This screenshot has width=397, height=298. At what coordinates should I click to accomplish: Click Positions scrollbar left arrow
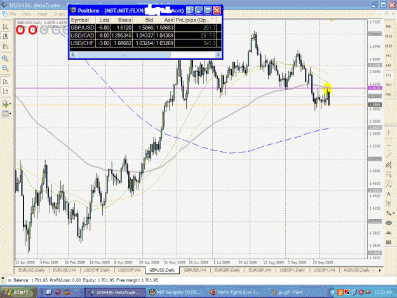tap(73, 55)
